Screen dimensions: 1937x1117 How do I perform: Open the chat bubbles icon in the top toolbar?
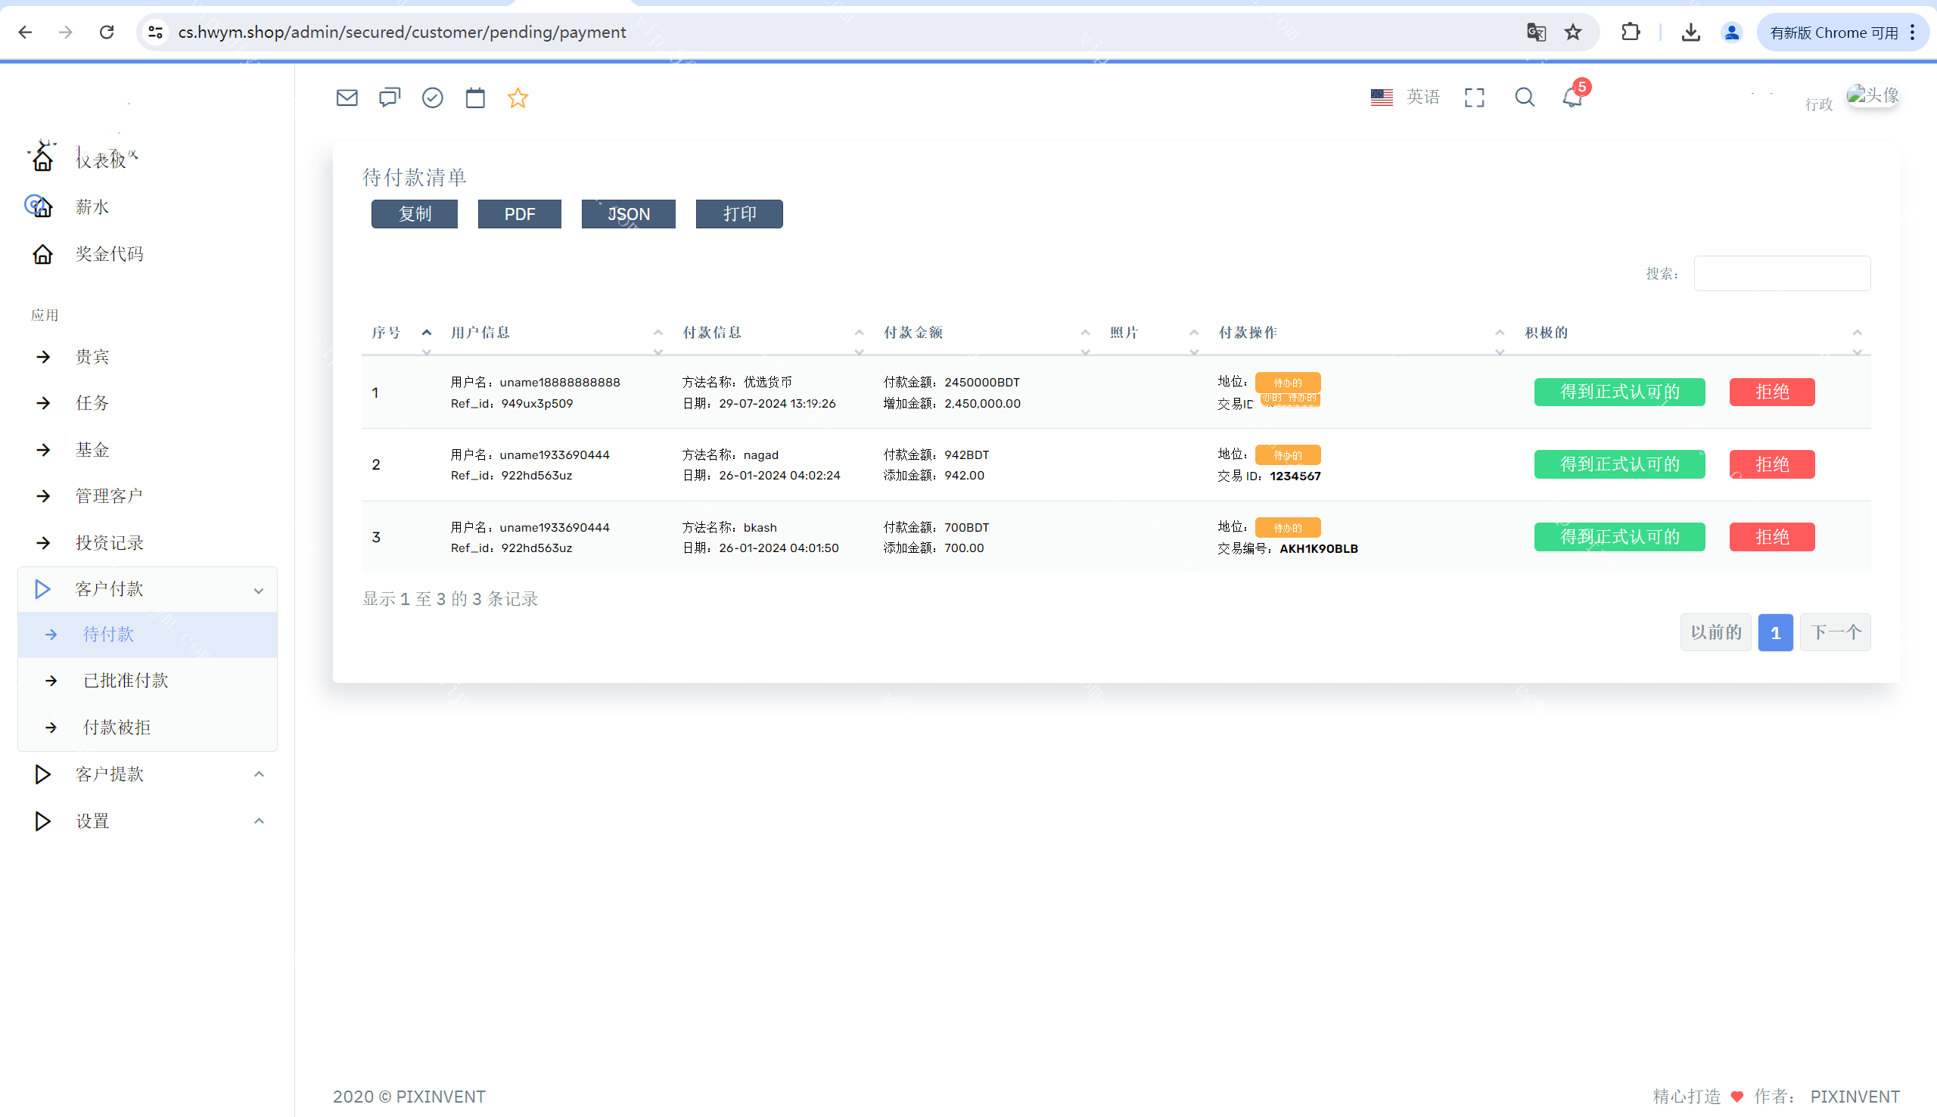pos(390,98)
